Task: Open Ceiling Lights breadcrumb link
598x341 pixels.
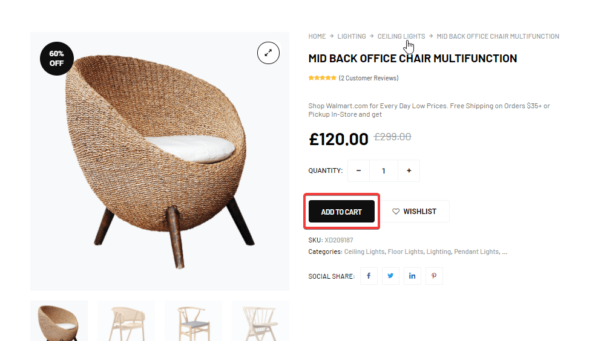Action: 401,36
